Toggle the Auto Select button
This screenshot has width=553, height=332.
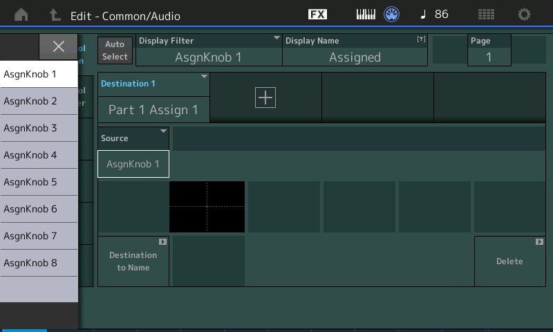point(115,50)
